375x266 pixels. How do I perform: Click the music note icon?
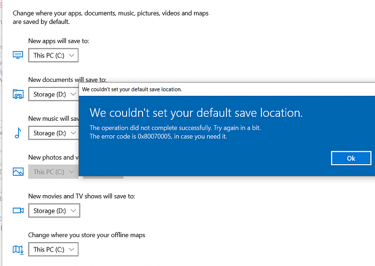[x=18, y=133]
